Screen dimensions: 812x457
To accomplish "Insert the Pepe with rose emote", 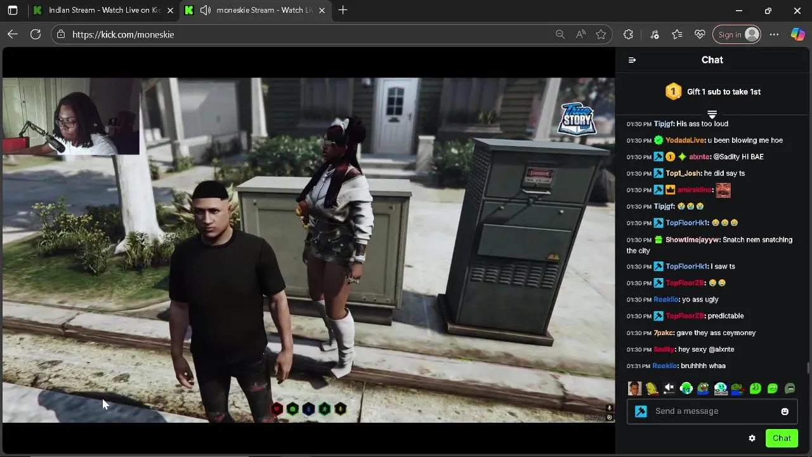I will click(x=738, y=388).
